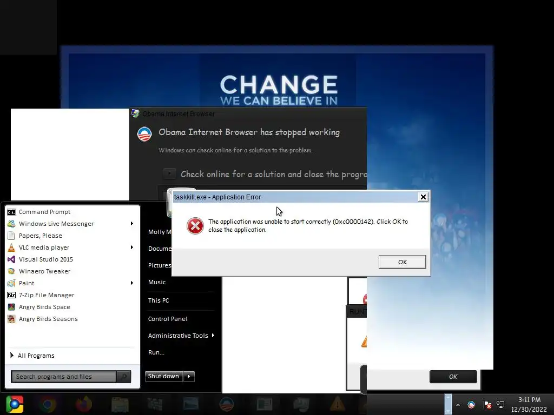The image size is (554, 415).
Task: Expand the Paint recent files arrow
Action: click(132, 283)
